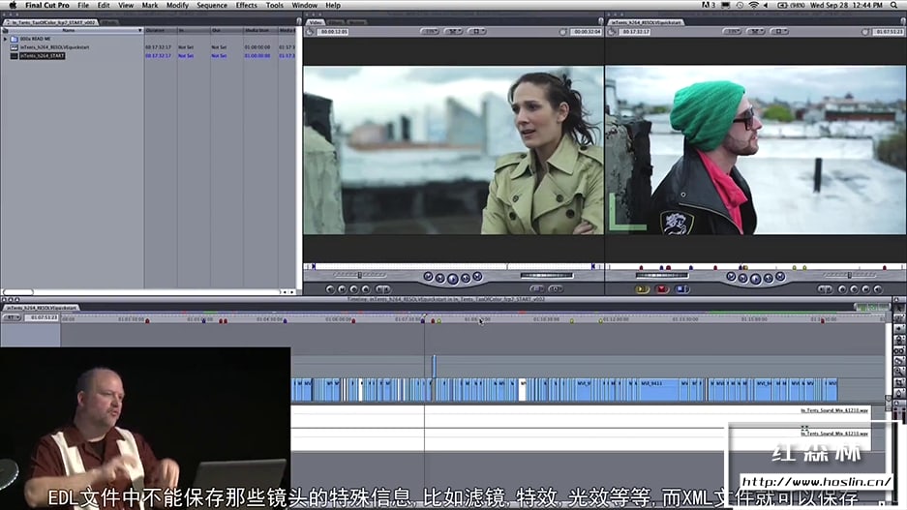Open the Mark menu
The height and width of the screenshot is (510, 907).
(x=150, y=5)
